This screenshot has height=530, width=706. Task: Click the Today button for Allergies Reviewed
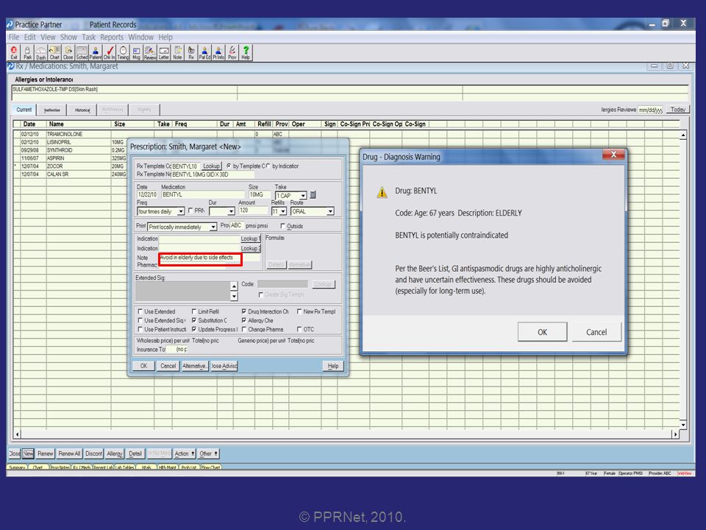(677, 110)
